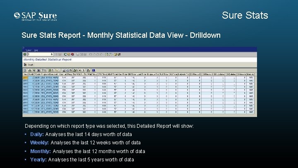
Task: Select the month 10 cell in grid
Action: click(31, 102)
